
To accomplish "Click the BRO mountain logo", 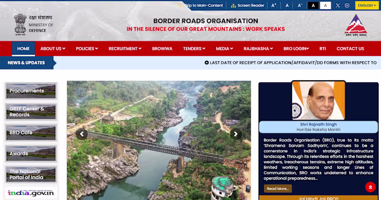I will click(x=356, y=25).
